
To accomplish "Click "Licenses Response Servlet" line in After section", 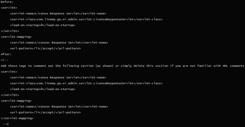I will pyautogui.click(x=59, y=106).
